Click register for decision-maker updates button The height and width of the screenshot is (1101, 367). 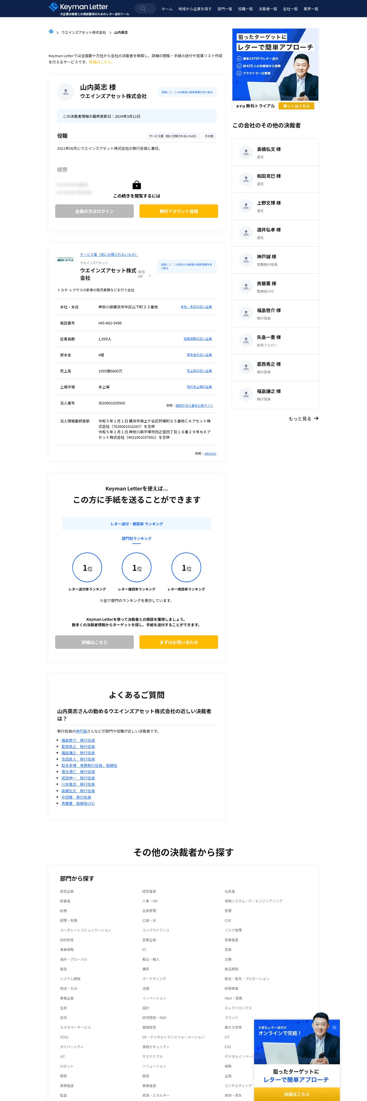point(187,92)
